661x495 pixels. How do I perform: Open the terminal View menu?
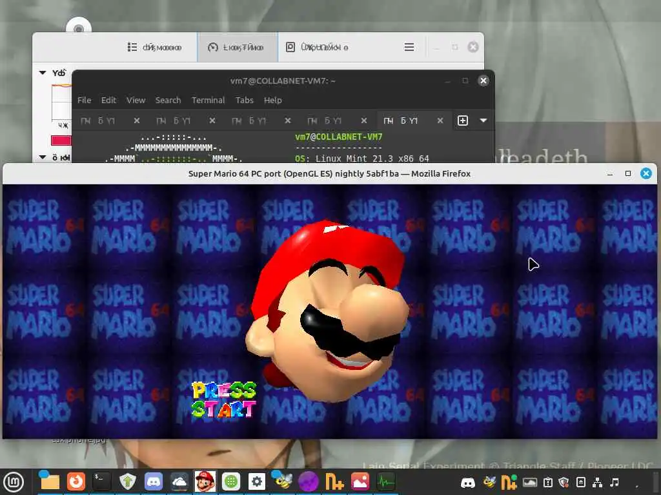[136, 100]
